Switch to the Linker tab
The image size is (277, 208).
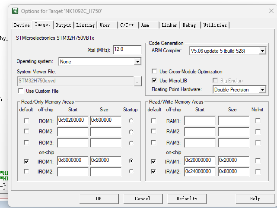[169, 25]
